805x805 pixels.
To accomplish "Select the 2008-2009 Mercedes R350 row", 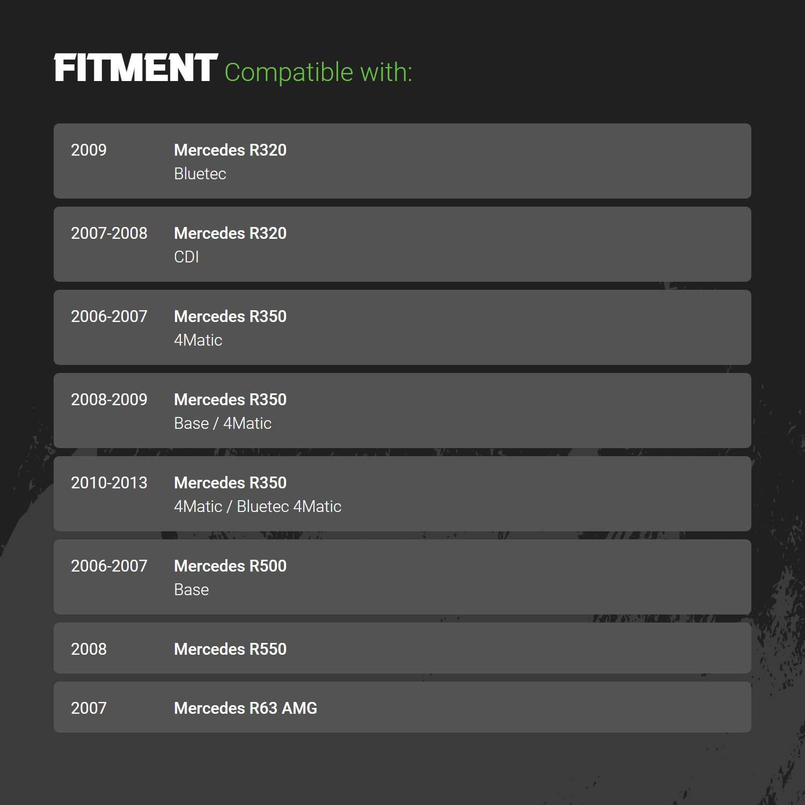I will click(402, 411).
